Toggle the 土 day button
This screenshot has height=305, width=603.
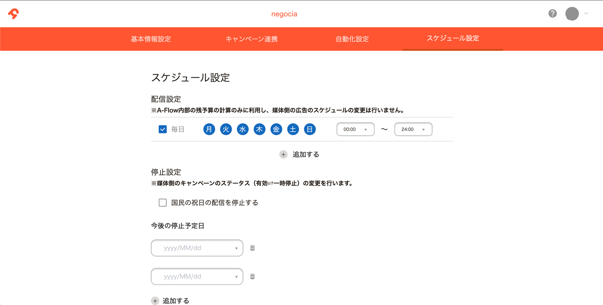293,129
